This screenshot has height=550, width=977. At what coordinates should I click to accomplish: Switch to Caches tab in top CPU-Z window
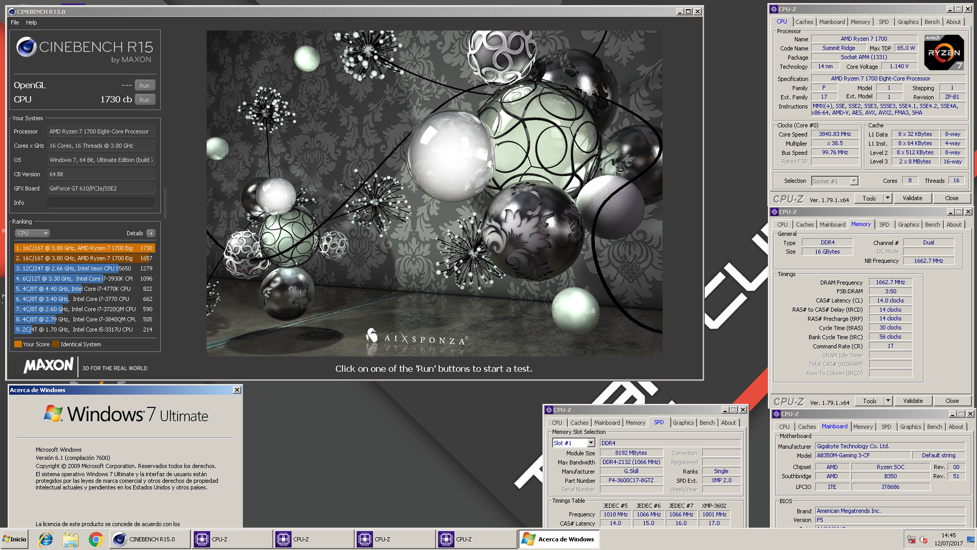804,22
